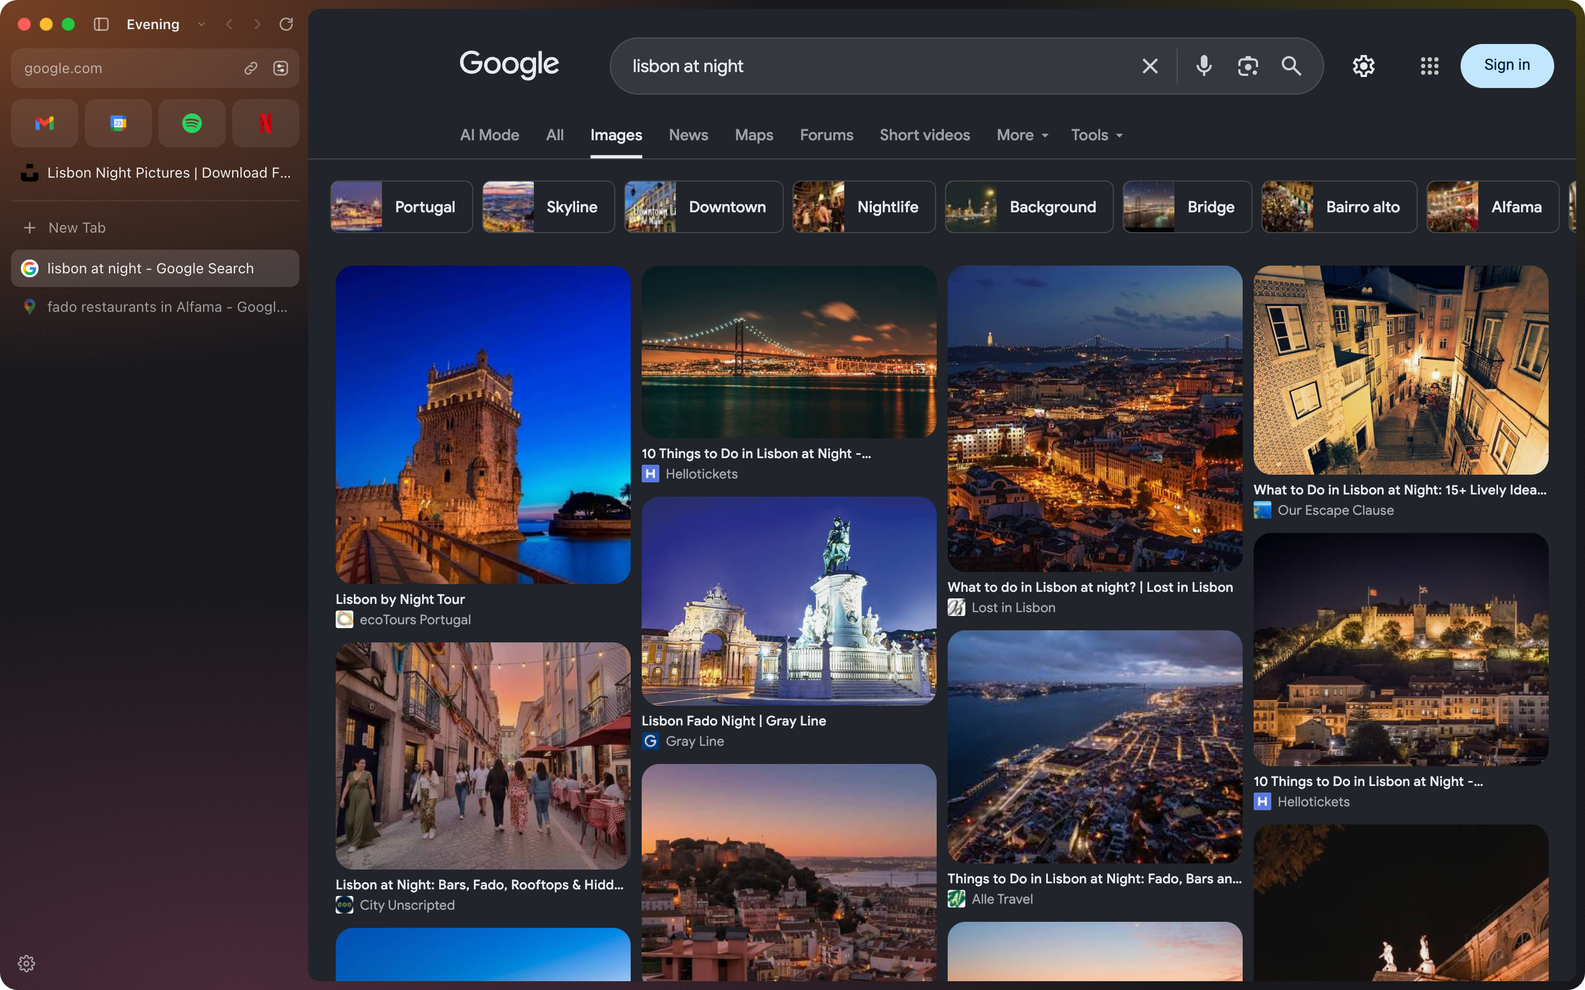The height and width of the screenshot is (990, 1585).
Task: Click the Hellotickets favicon under bridge image
Action: click(651, 474)
